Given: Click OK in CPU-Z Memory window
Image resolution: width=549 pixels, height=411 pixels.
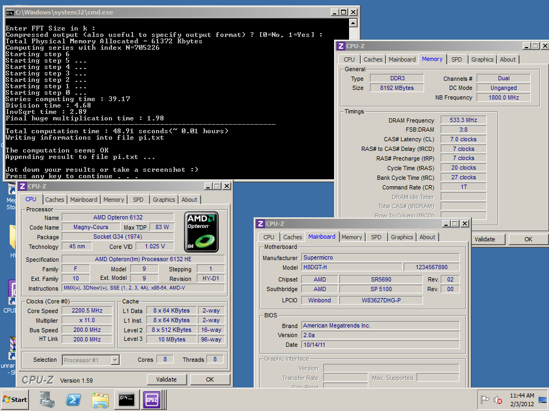Looking at the screenshot, I should click(528, 239).
